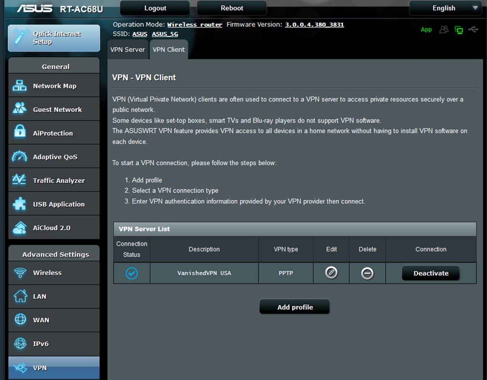Click the ASUS logo
The height and width of the screenshot is (380, 487).
(x=35, y=8)
